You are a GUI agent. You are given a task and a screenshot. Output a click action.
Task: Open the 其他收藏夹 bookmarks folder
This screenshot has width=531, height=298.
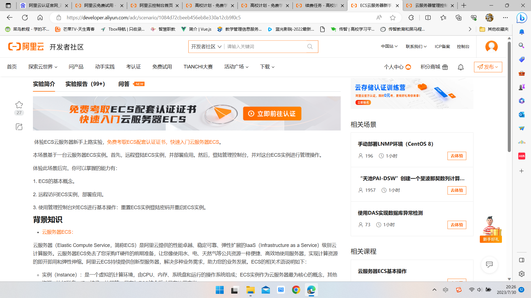click(x=494, y=29)
